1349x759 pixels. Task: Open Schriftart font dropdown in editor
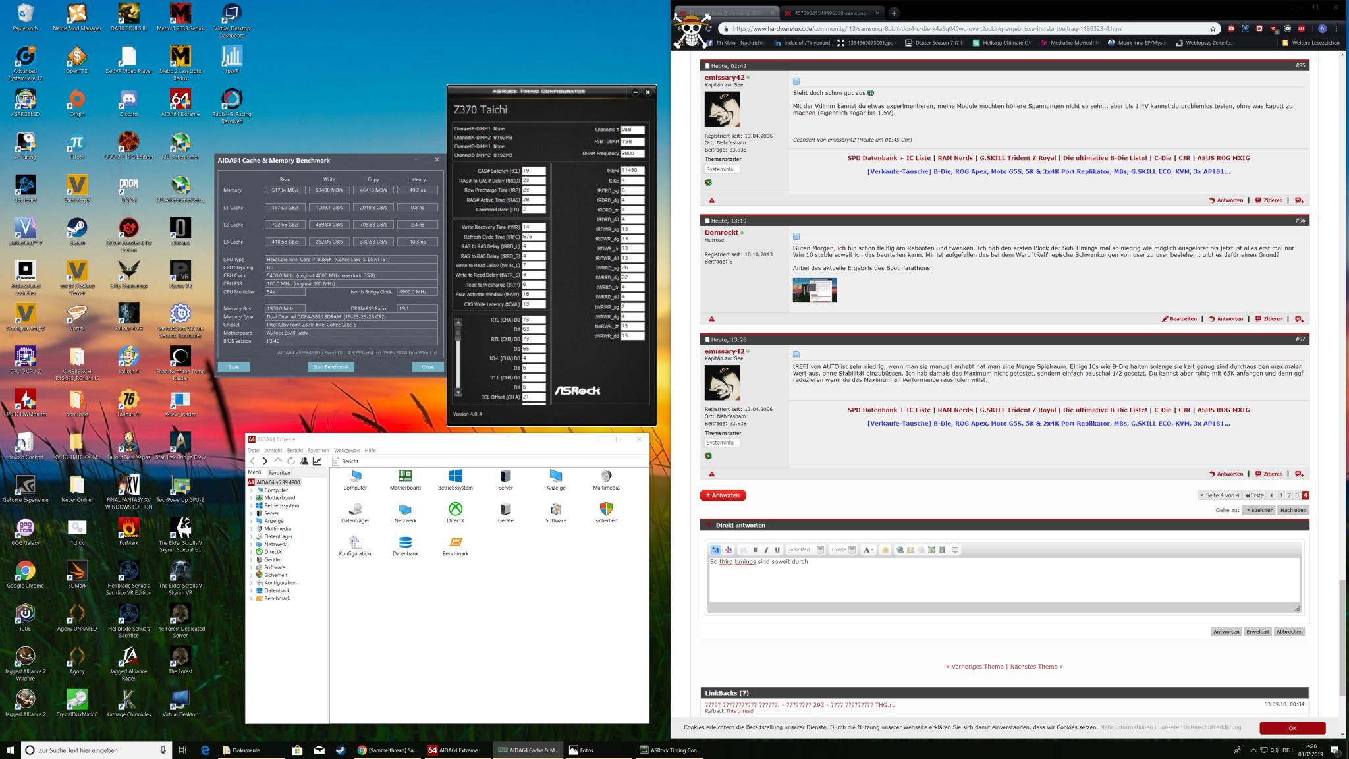point(806,549)
